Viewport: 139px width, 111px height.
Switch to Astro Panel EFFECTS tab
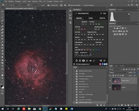[x=102, y=18]
